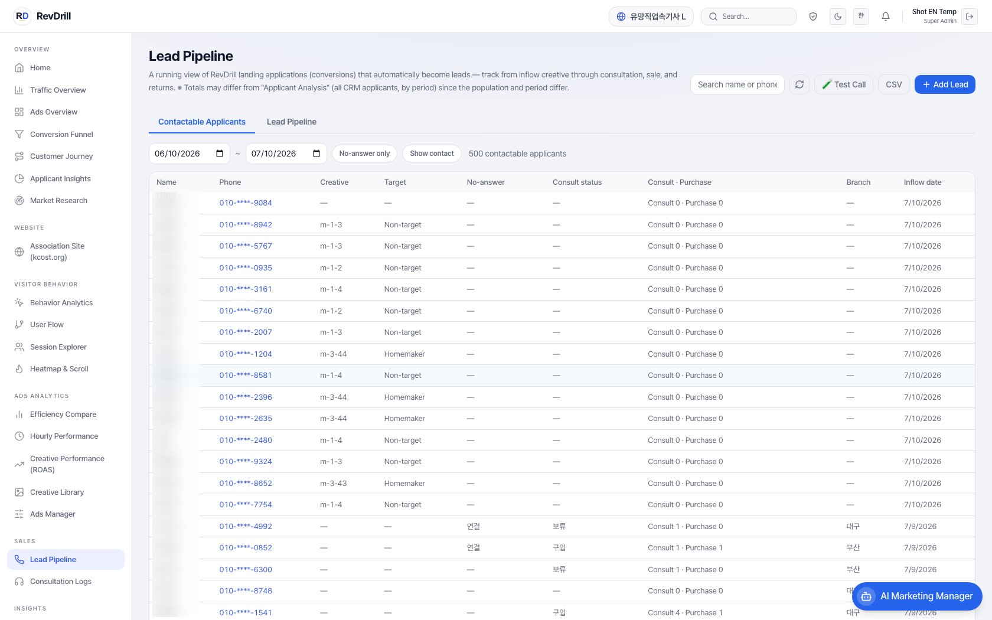The image size is (992, 620).
Task: Click the Search name or phone field
Action: [738, 84]
